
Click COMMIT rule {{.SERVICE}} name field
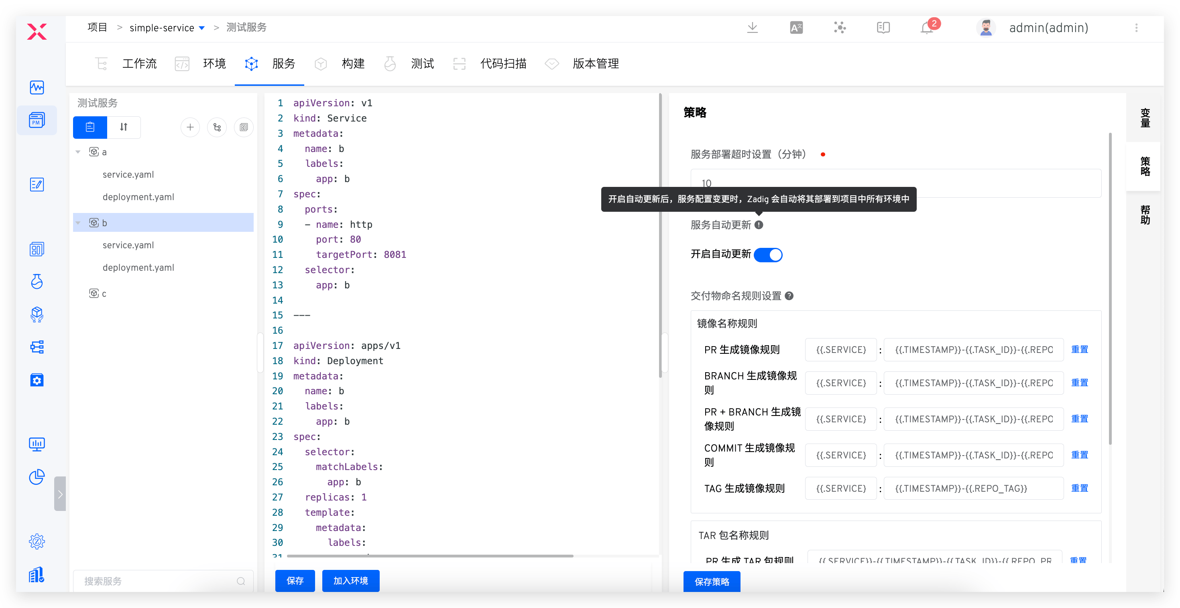(x=840, y=455)
